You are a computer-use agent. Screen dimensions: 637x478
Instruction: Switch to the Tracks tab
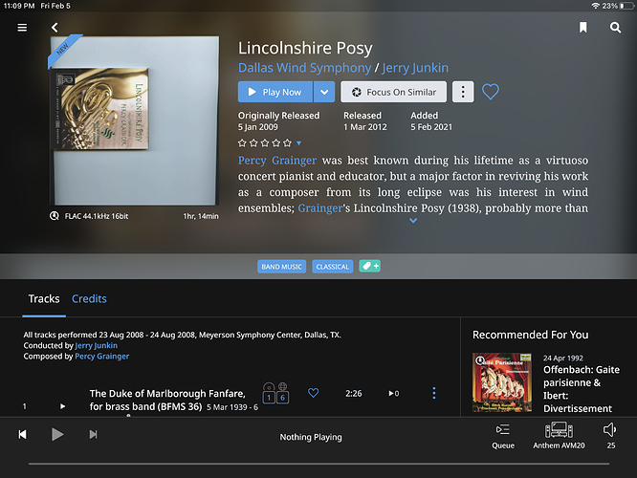(x=44, y=299)
